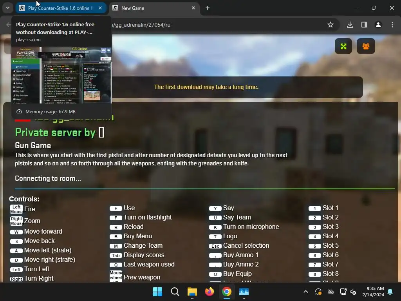The width and height of the screenshot is (401, 301).
Task: Open File Explorer from taskbar
Action: click(192, 292)
